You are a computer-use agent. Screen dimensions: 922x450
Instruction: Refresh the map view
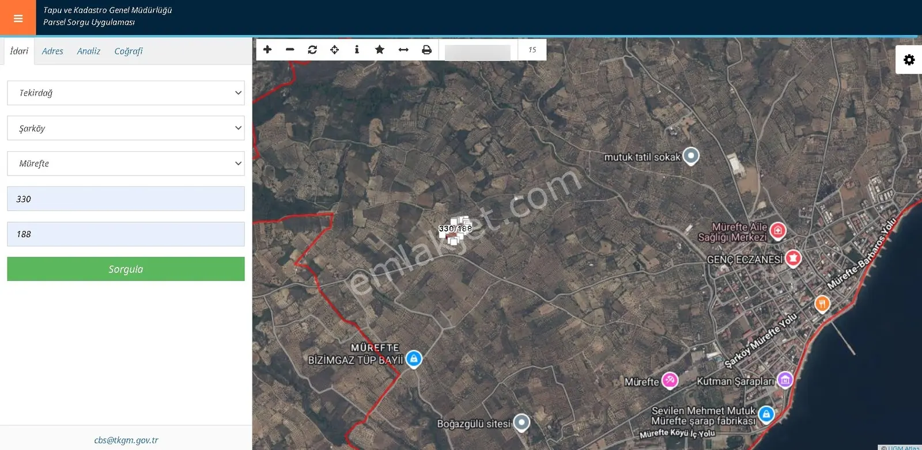(x=312, y=49)
